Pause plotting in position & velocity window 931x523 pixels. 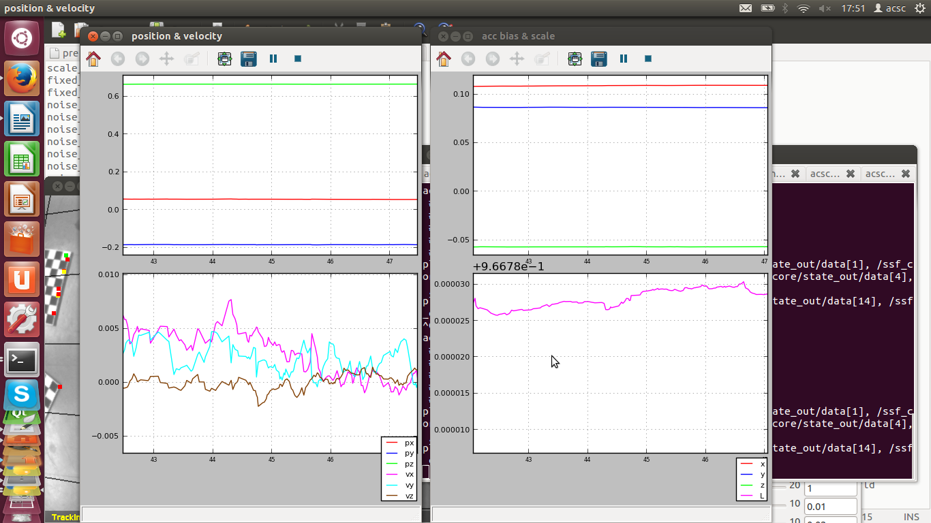point(273,59)
